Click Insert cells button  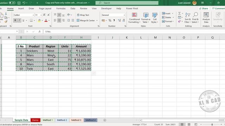coord(166,13)
